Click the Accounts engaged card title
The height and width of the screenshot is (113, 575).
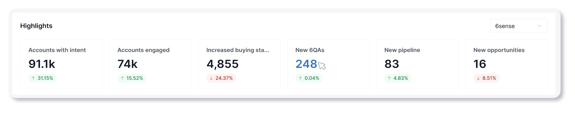coord(143,50)
